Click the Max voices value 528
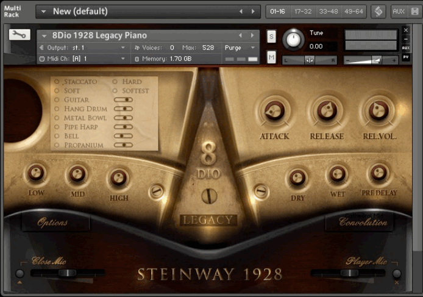423x297 pixels. click(208, 48)
